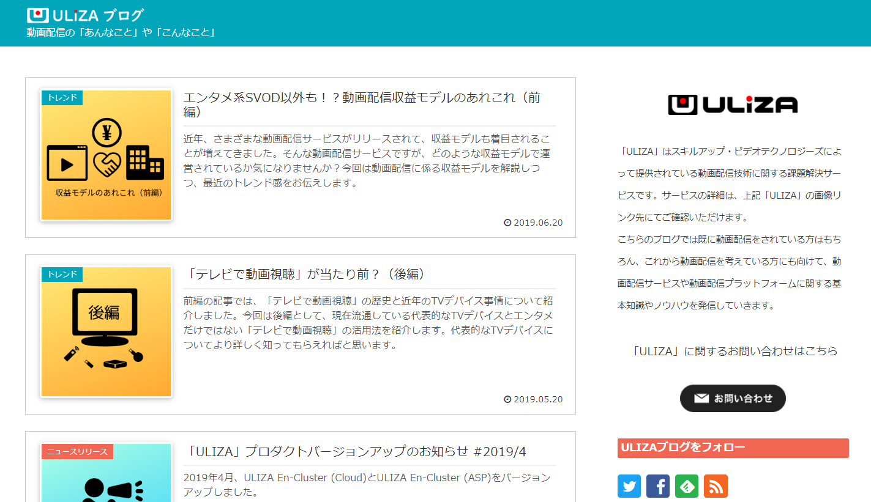Click the お問い合わせ contact button

(x=732, y=397)
